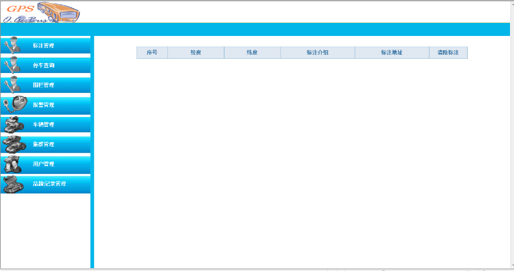This screenshot has height=271, width=514.
Task: Click the 纬度 column header
Action: 252,52
